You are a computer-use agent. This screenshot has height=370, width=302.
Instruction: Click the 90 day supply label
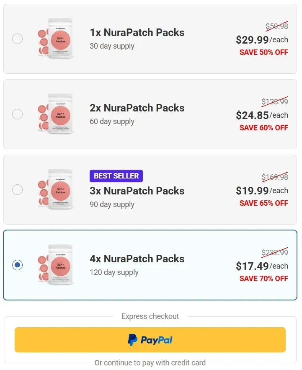(111, 204)
